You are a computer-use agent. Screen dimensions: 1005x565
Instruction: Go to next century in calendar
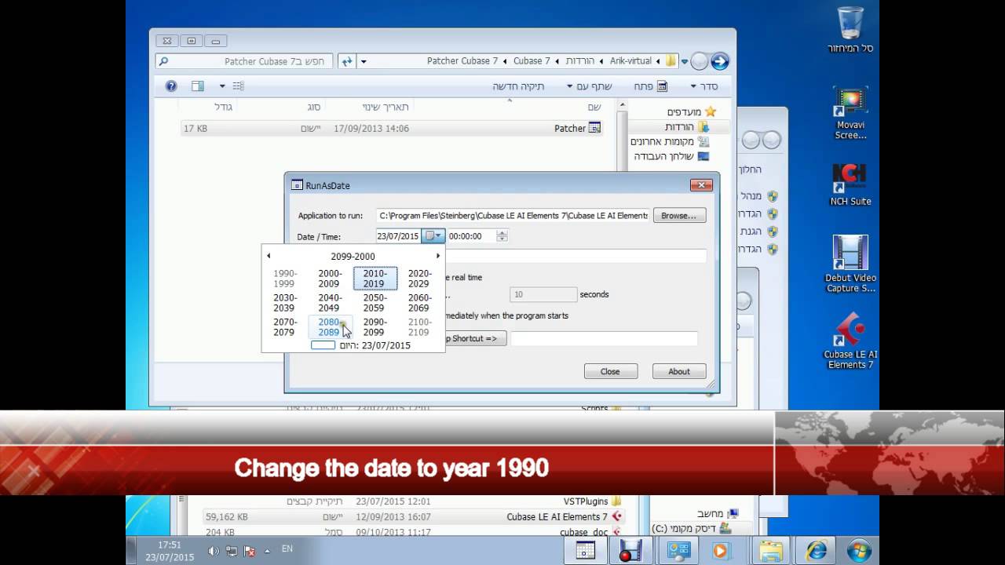pyautogui.click(x=438, y=256)
